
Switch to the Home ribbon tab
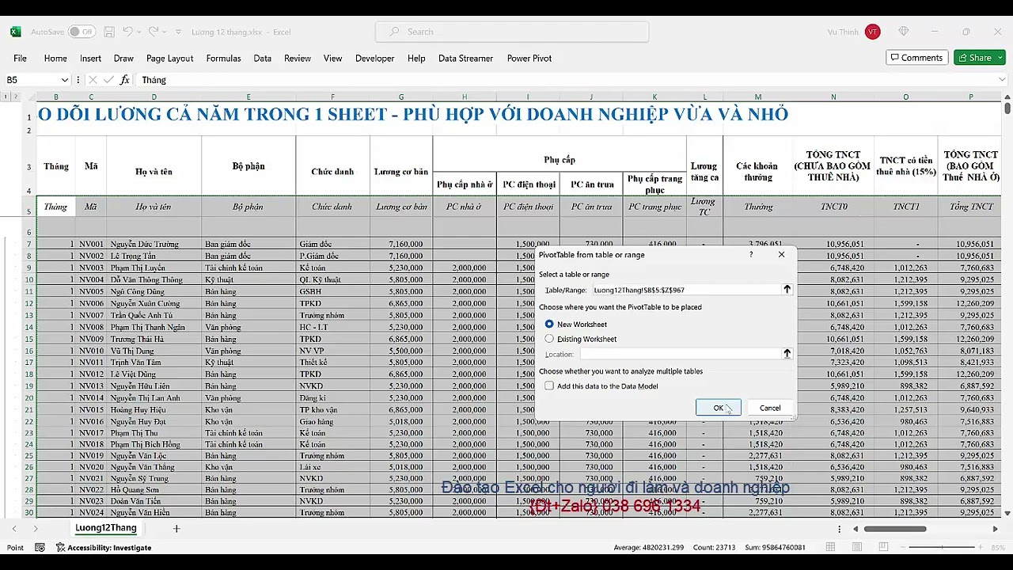[55, 58]
